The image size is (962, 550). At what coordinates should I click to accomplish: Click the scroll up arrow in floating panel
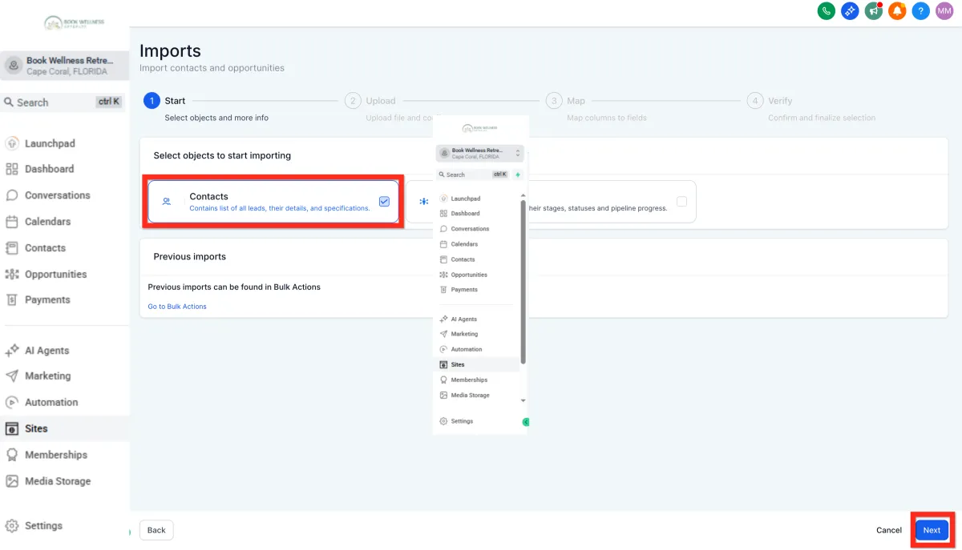click(523, 196)
